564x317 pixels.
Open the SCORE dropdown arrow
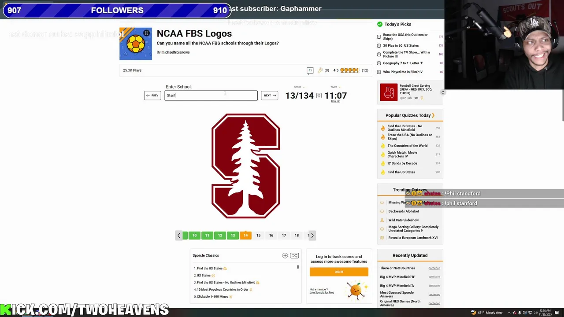304,87
